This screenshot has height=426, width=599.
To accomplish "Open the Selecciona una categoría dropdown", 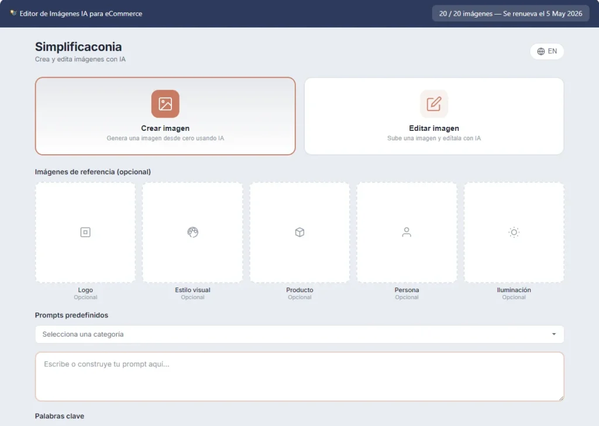I will [x=292, y=334].
